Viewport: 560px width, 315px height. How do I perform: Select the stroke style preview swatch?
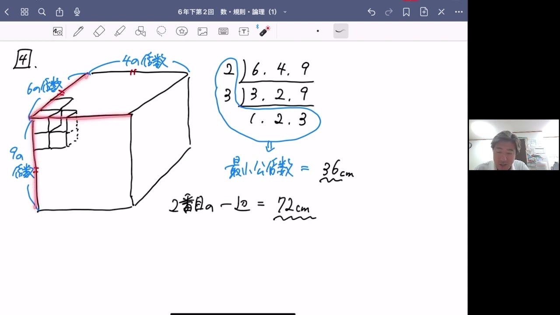click(341, 31)
